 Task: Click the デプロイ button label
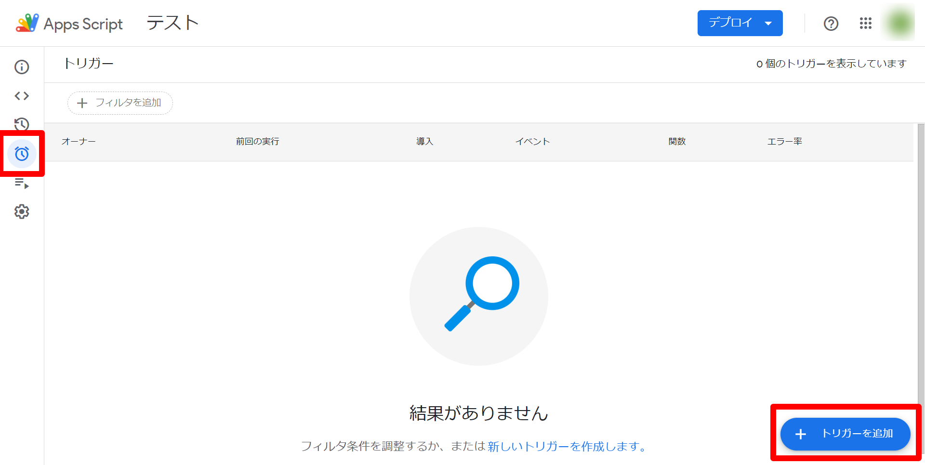[x=731, y=23]
